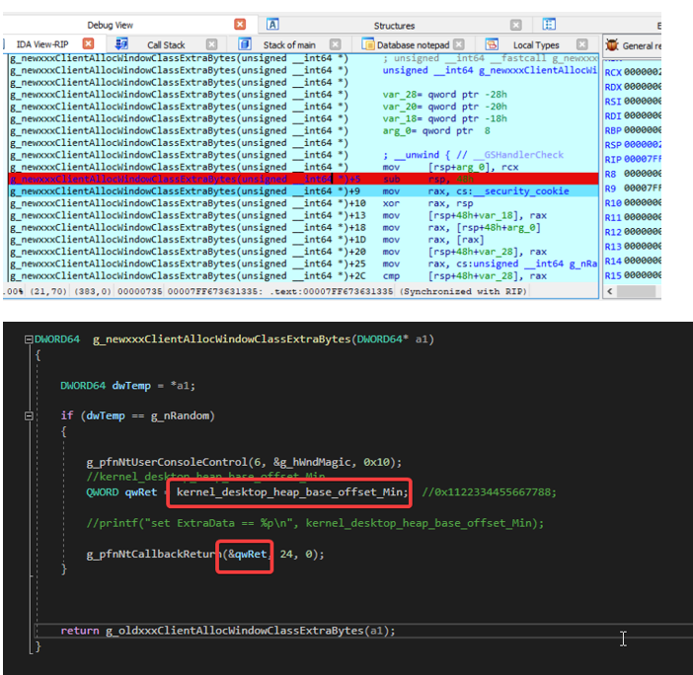
Task: Click var_28 qword ptr declaration
Action: pyautogui.click(x=444, y=95)
